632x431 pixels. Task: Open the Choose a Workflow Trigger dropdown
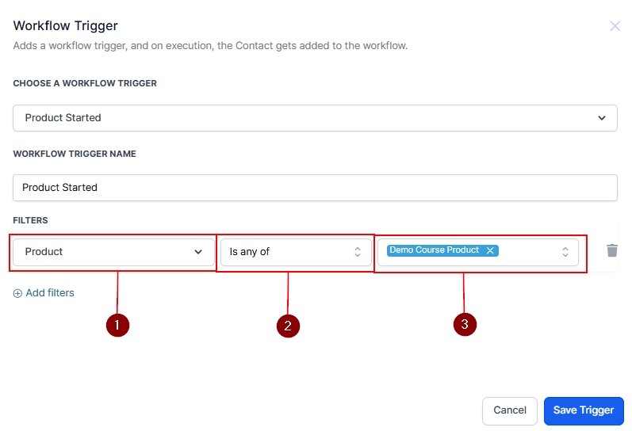(x=315, y=118)
